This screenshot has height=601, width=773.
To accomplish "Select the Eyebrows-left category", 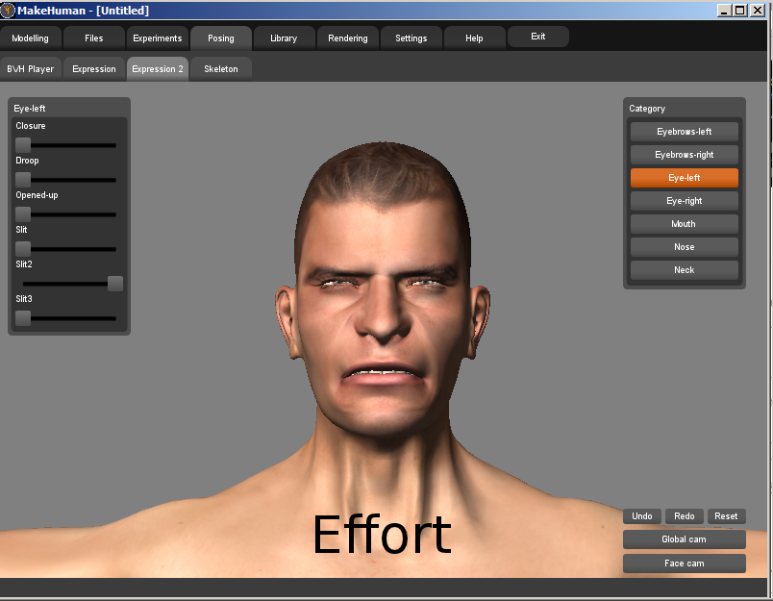I will (x=684, y=132).
